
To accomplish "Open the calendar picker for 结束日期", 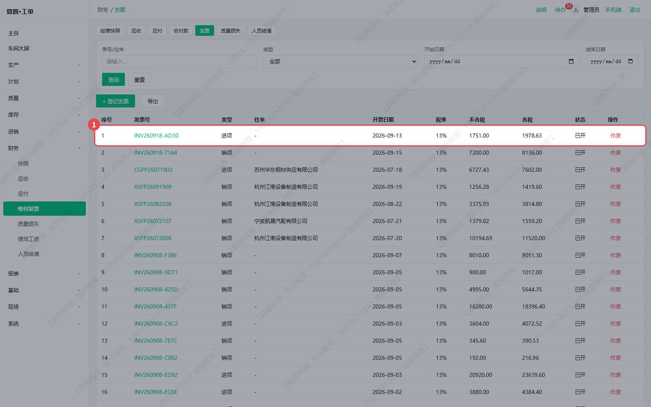I will [631, 62].
